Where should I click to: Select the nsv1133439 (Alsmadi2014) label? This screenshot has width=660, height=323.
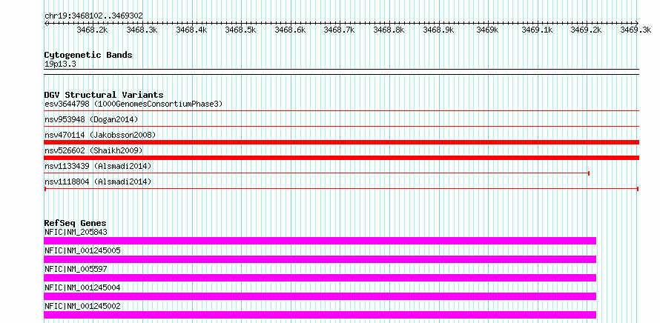click(x=98, y=166)
